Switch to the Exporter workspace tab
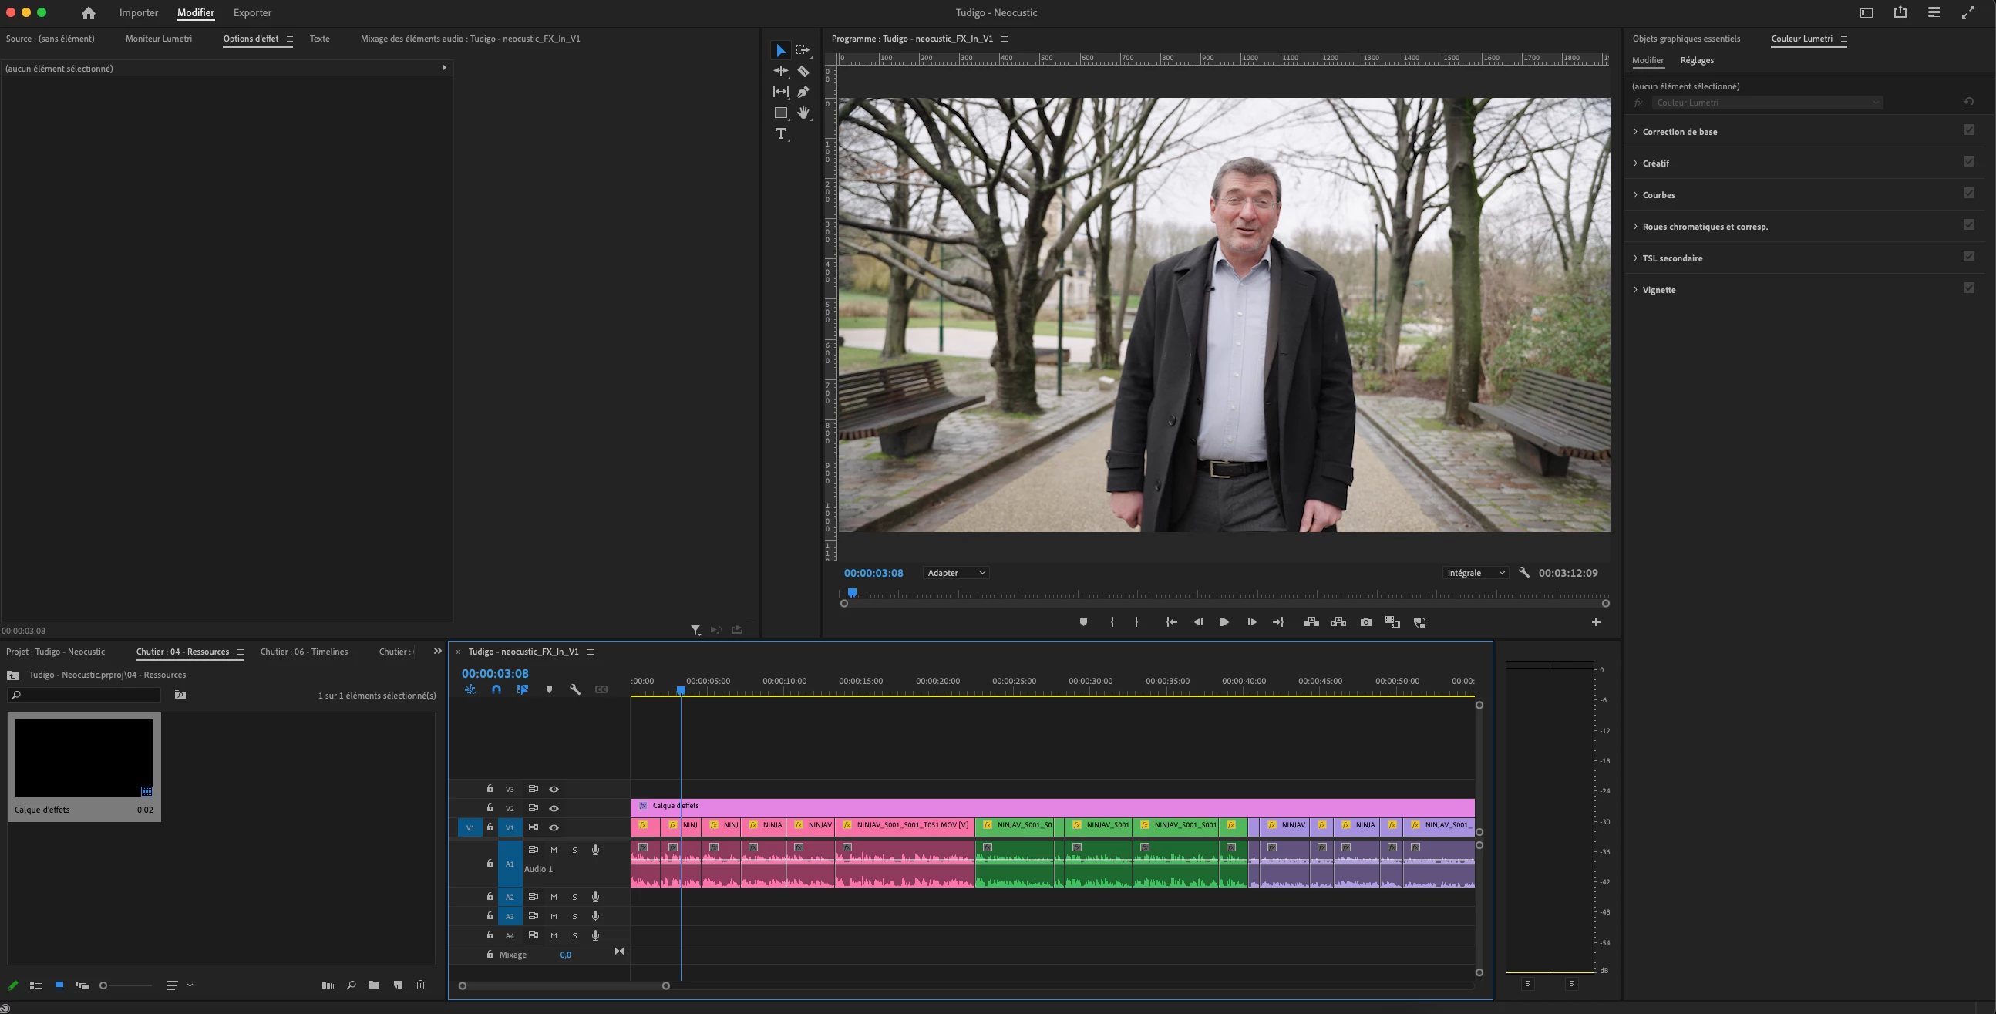The width and height of the screenshot is (1996, 1014). tap(252, 13)
